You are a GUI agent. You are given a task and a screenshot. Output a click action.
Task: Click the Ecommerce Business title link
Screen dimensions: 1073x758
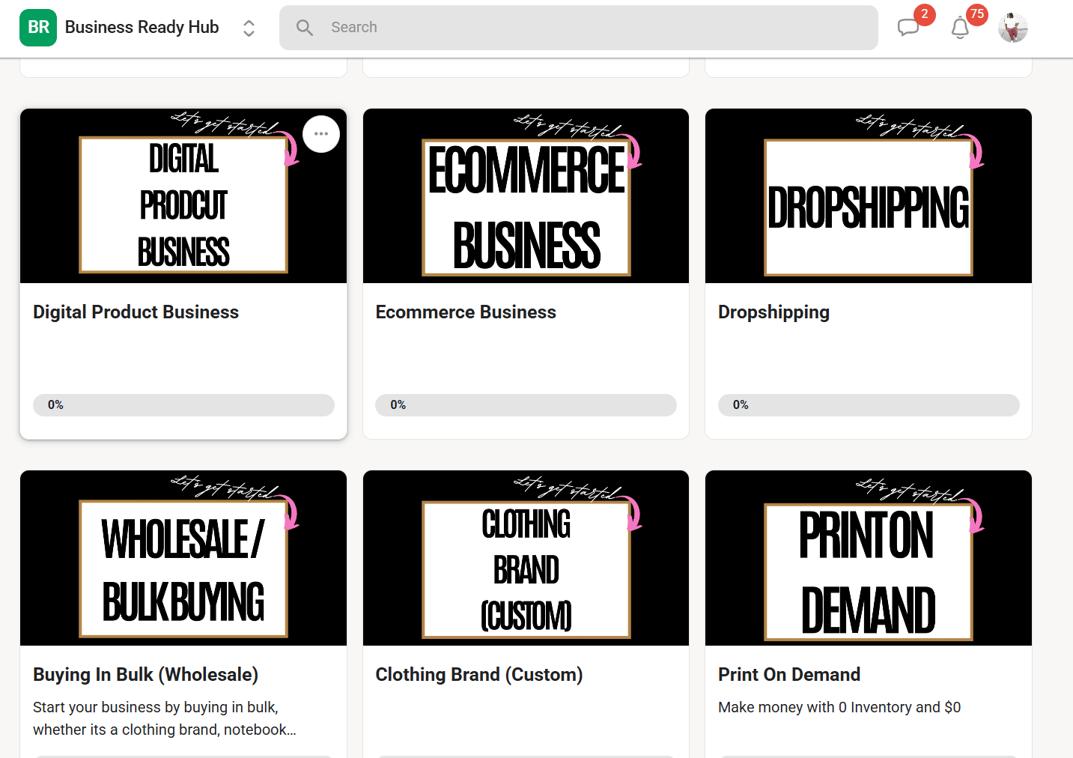466,312
